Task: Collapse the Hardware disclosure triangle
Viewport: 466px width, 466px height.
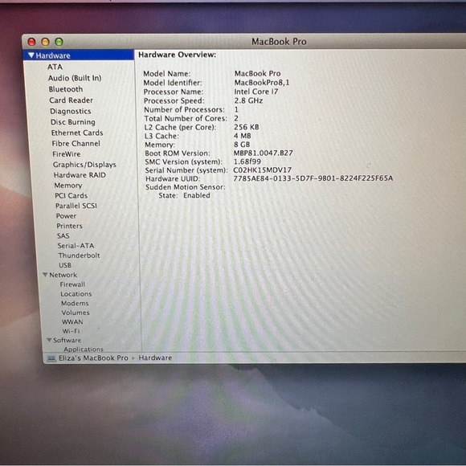Action: click(31, 55)
